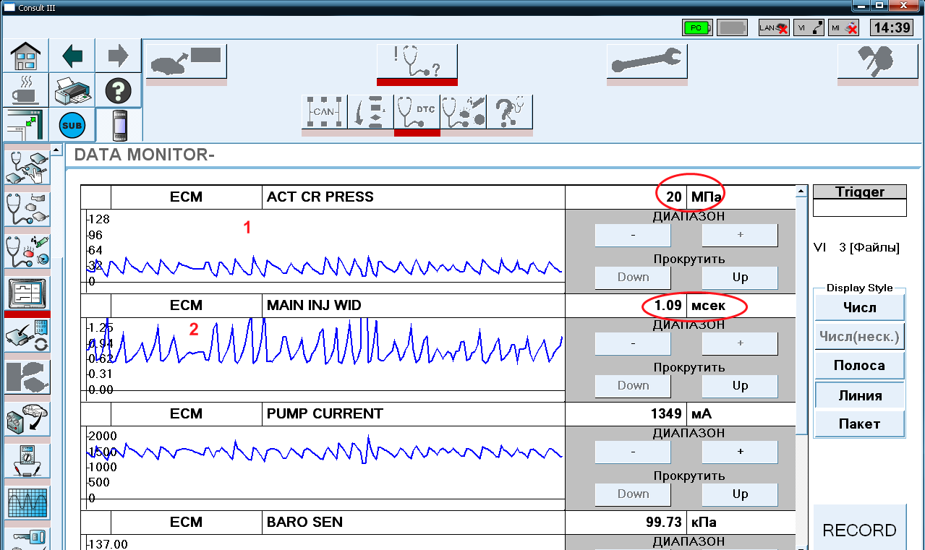The height and width of the screenshot is (550, 925).
Task: Select the stethoscope with sparks icon
Action: coord(463,112)
